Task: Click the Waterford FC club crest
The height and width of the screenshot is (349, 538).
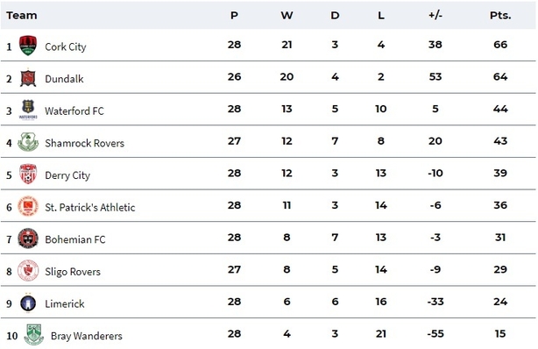Action: [28, 110]
